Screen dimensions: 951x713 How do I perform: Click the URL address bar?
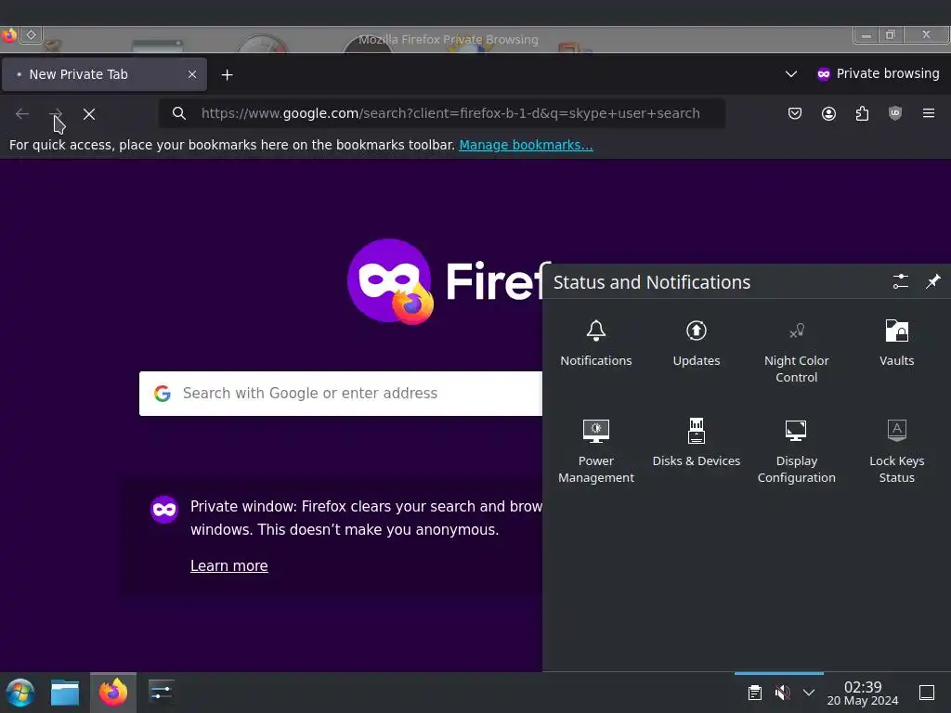pyautogui.click(x=441, y=113)
